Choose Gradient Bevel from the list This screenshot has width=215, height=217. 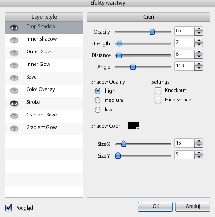click(44, 116)
